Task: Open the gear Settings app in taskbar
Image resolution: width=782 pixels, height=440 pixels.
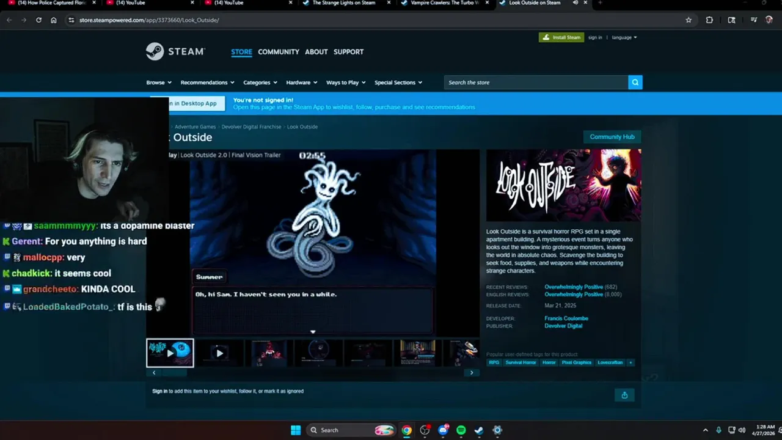Action: (x=497, y=430)
